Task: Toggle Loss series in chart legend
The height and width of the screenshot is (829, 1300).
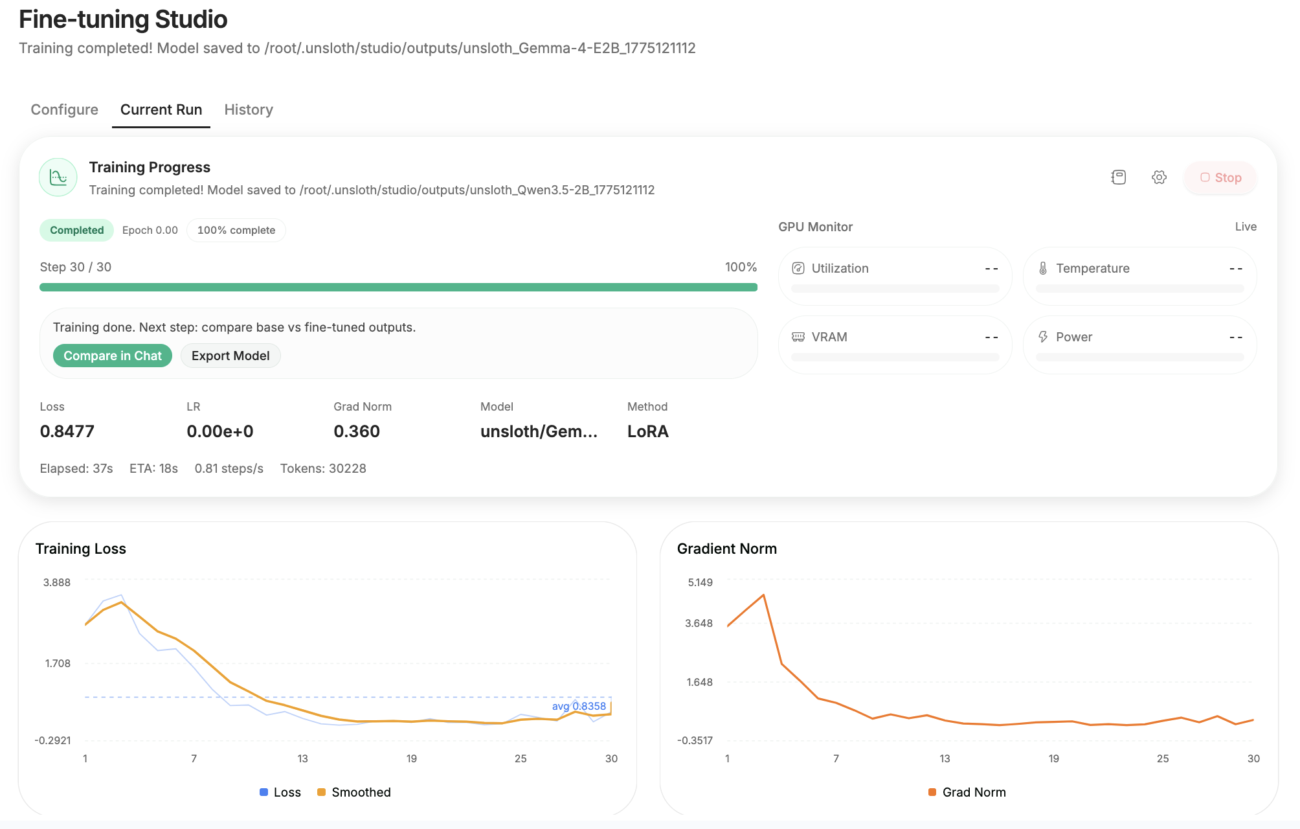Action: [x=280, y=792]
